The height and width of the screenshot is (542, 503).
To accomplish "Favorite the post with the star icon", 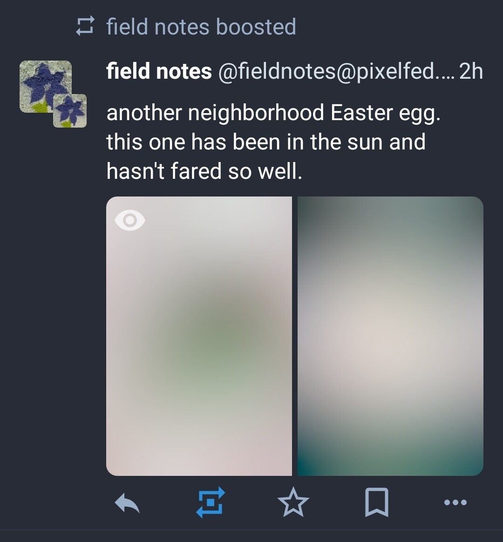I will [x=293, y=502].
